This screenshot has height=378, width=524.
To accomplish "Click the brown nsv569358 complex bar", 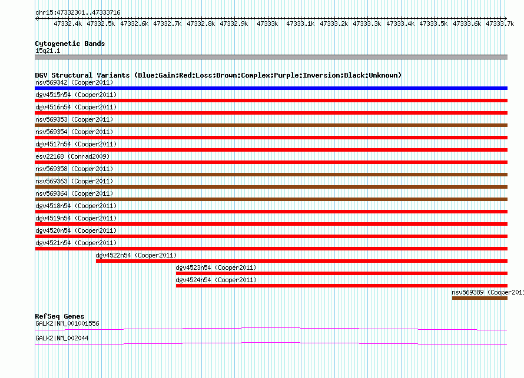I will click(271, 175).
